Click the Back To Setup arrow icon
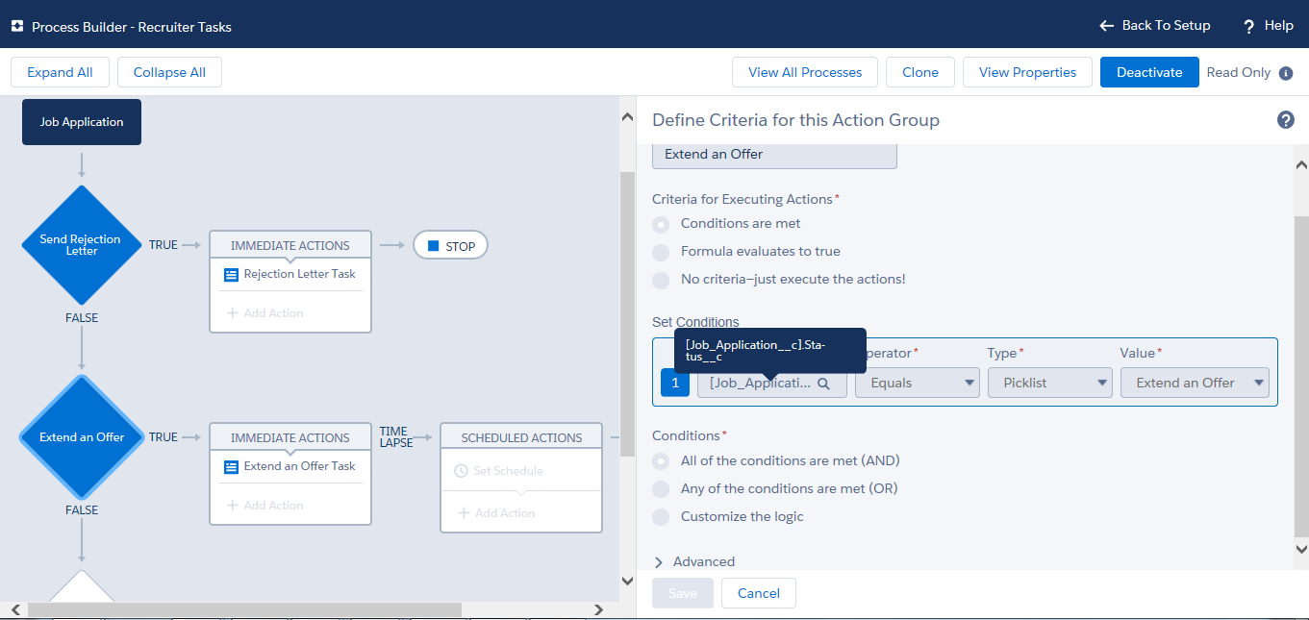Viewport: 1309px width, 620px height. (x=1106, y=26)
